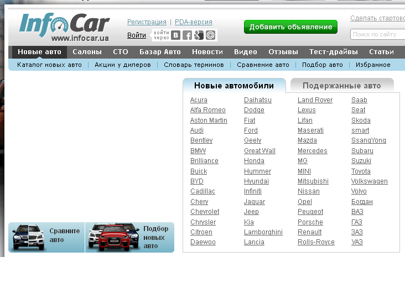The height and width of the screenshot is (283, 405).
Task: Open the Регистрация link
Action: (147, 22)
